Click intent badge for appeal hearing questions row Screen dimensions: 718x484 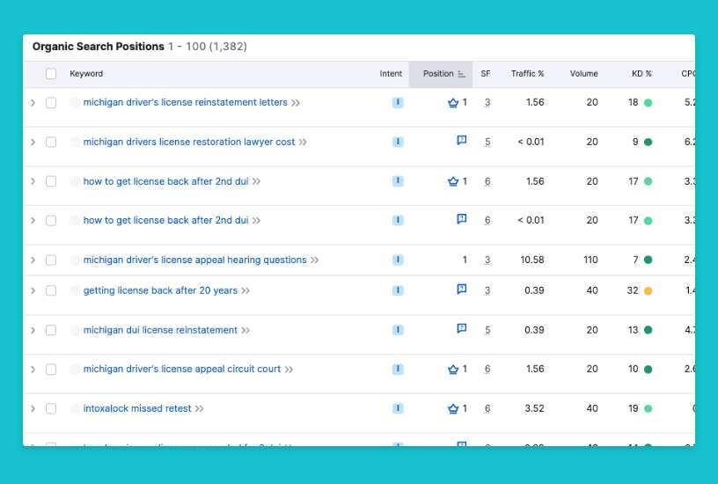(x=398, y=260)
